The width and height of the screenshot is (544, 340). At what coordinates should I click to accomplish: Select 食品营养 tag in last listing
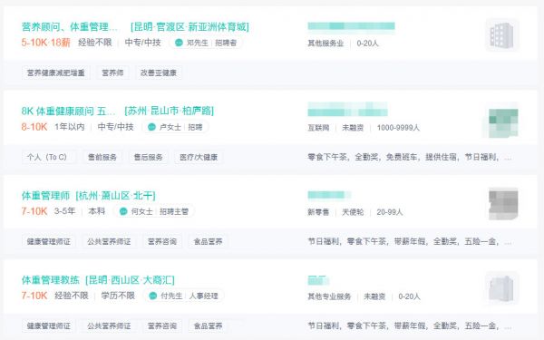coord(208,325)
